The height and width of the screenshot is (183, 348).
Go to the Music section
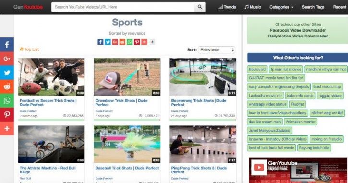(252, 7)
